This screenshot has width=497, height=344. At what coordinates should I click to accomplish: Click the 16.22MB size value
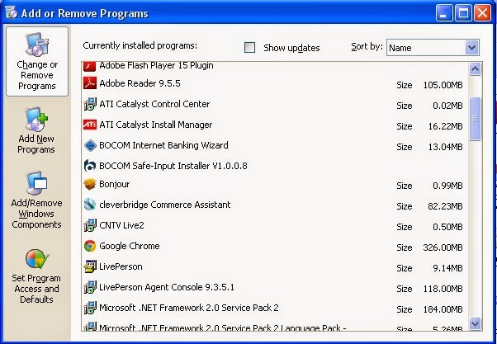445,126
